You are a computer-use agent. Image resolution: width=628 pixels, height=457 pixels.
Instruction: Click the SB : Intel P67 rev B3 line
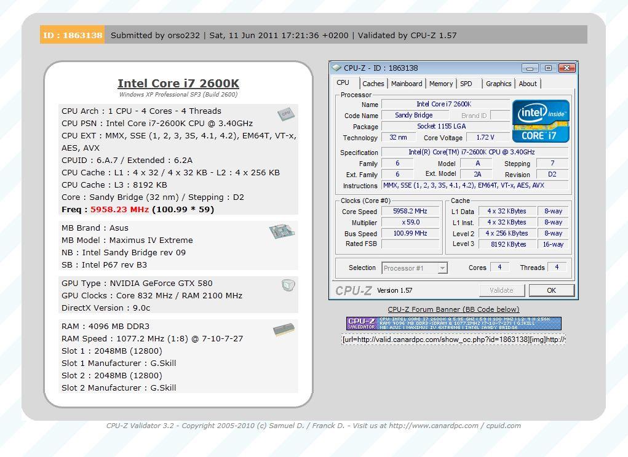click(104, 264)
